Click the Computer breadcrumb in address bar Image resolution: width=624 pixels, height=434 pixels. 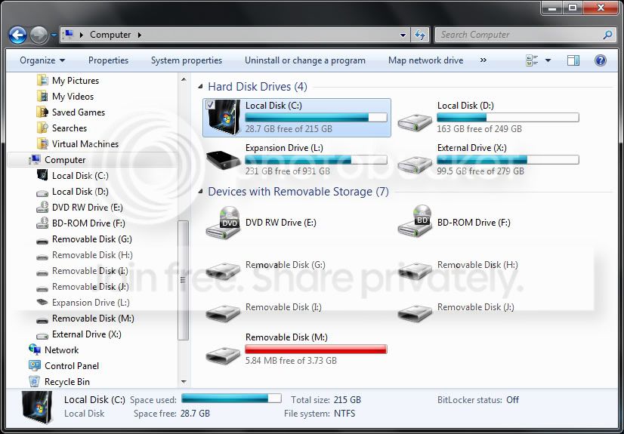coord(110,35)
